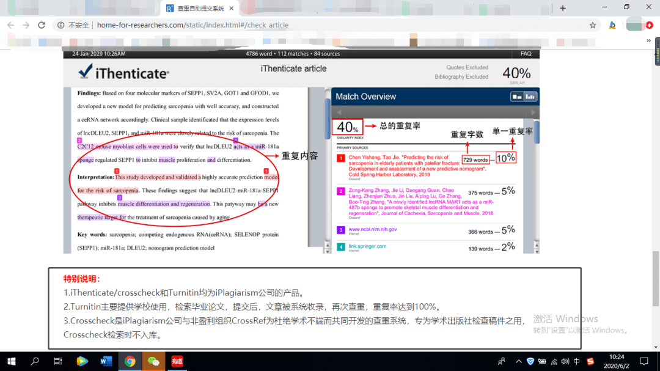660x371 pixels.
Task: Bookmark this page with the star icon
Action: point(592,25)
